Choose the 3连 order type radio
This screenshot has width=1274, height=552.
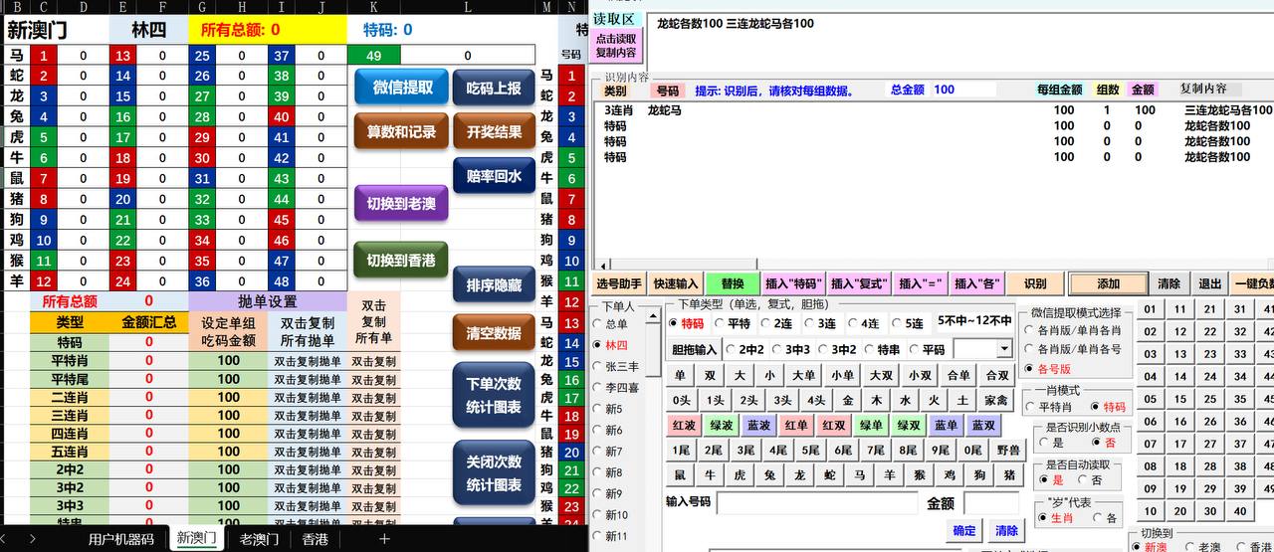(822, 323)
